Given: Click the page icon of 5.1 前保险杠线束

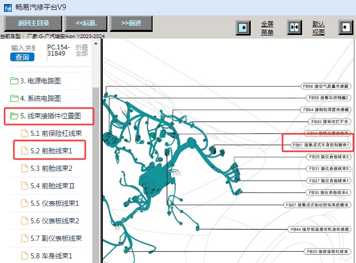Looking at the screenshot, I should [x=25, y=133].
